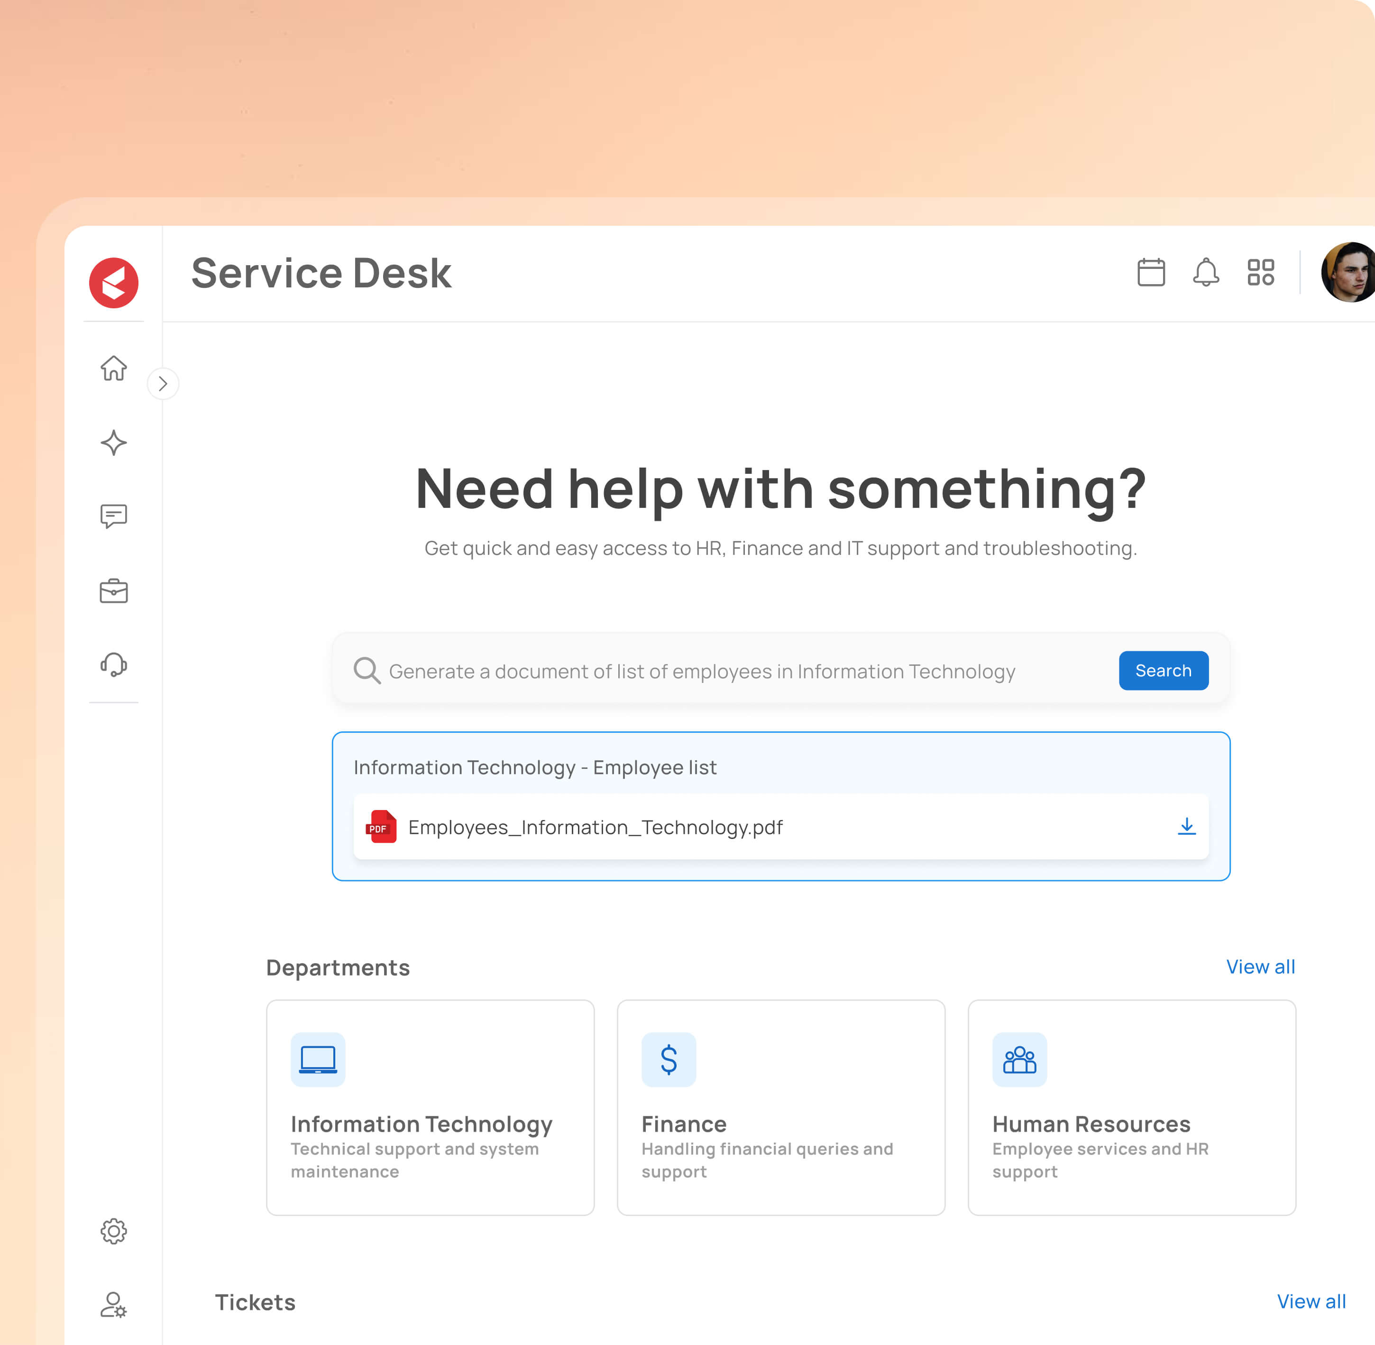Click the dollar icon on Finance card
This screenshot has height=1345, width=1375.
tap(669, 1059)
